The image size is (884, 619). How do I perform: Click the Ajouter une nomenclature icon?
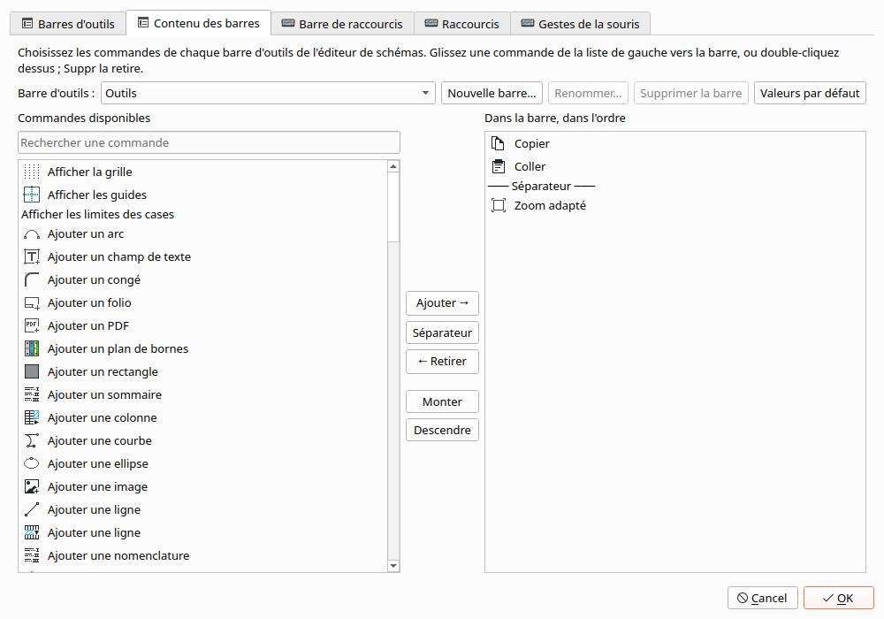click(32, 555)
